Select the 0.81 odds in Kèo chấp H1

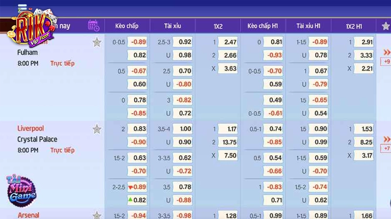(273, 42)
